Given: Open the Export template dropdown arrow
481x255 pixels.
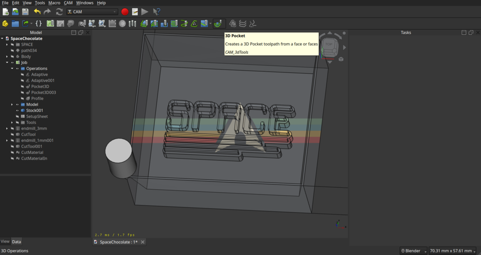Looking at the screenshot, I should (x=31, y=23).
